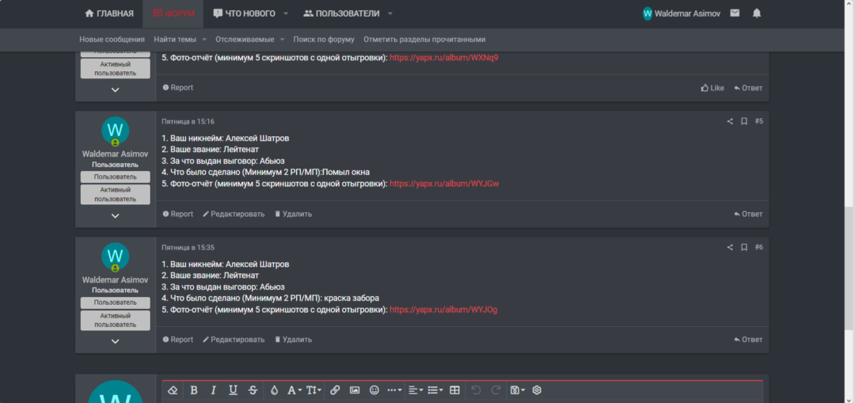The width and height of the screenshot is (855, 403).
Task: Click Редактировать on post #6
Action: click(234, 339)
